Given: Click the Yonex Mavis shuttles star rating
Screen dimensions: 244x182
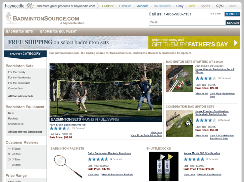Looking at the screenshot, I should point(194,159).
